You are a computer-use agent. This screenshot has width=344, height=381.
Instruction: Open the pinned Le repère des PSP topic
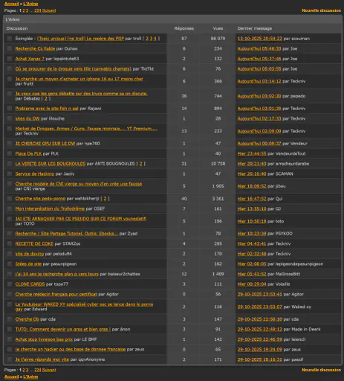80,39
